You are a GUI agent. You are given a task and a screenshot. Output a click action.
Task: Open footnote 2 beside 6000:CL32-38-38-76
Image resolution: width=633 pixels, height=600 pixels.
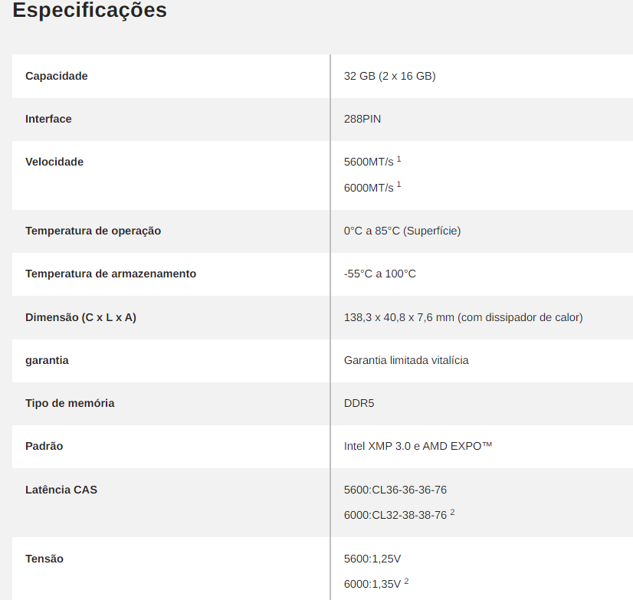click(452, 512)
